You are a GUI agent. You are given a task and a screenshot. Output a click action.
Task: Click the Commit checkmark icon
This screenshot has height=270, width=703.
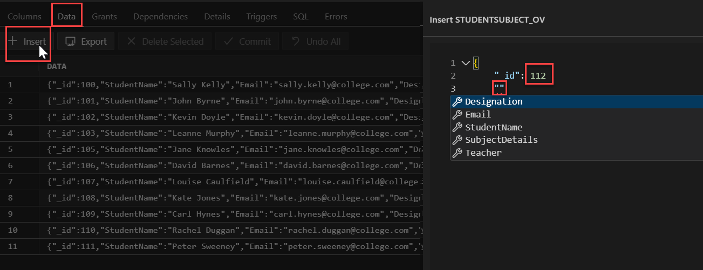(228, 41)
